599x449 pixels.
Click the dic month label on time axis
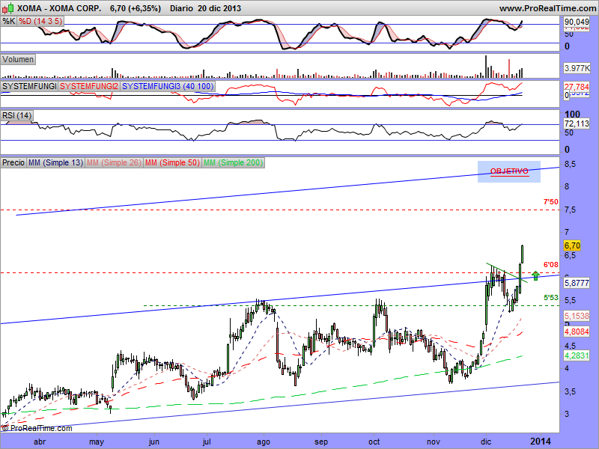486,442
